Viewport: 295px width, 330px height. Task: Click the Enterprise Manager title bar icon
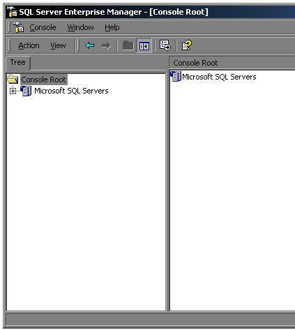(12, 12)
